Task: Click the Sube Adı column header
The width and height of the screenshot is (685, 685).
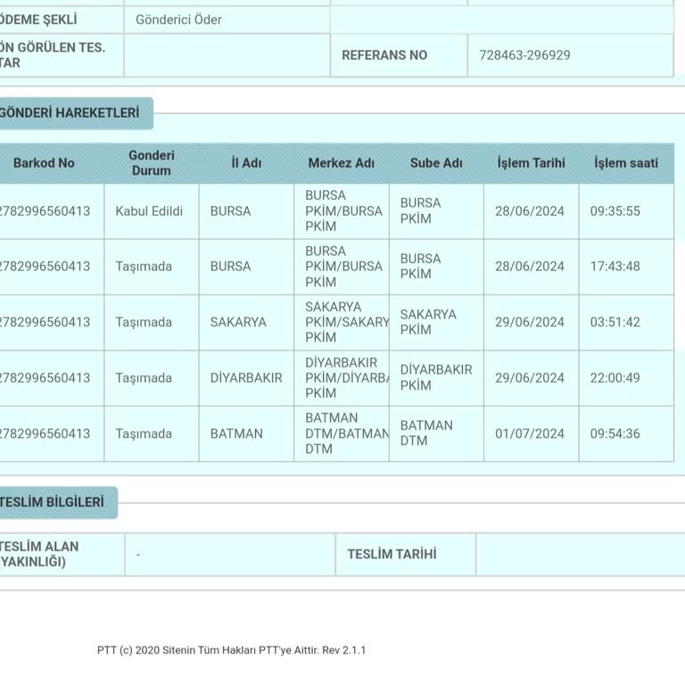Action: 436,163
